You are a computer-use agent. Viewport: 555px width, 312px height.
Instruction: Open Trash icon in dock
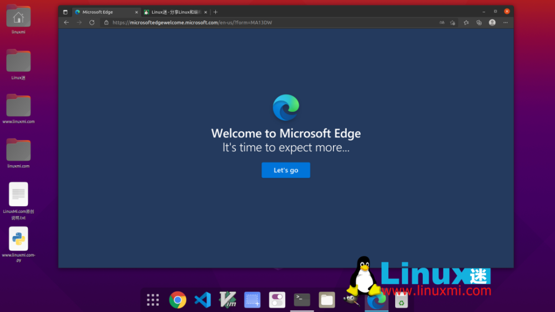click(401, 300)
